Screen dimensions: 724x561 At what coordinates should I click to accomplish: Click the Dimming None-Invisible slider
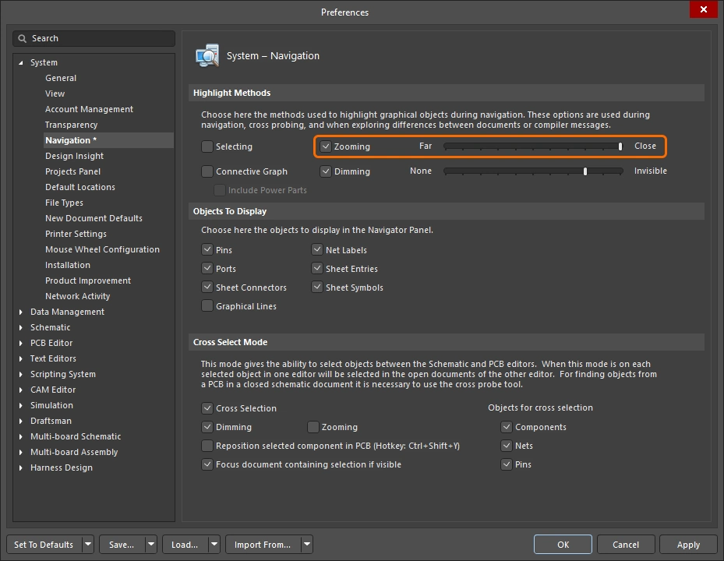(533, 171)
